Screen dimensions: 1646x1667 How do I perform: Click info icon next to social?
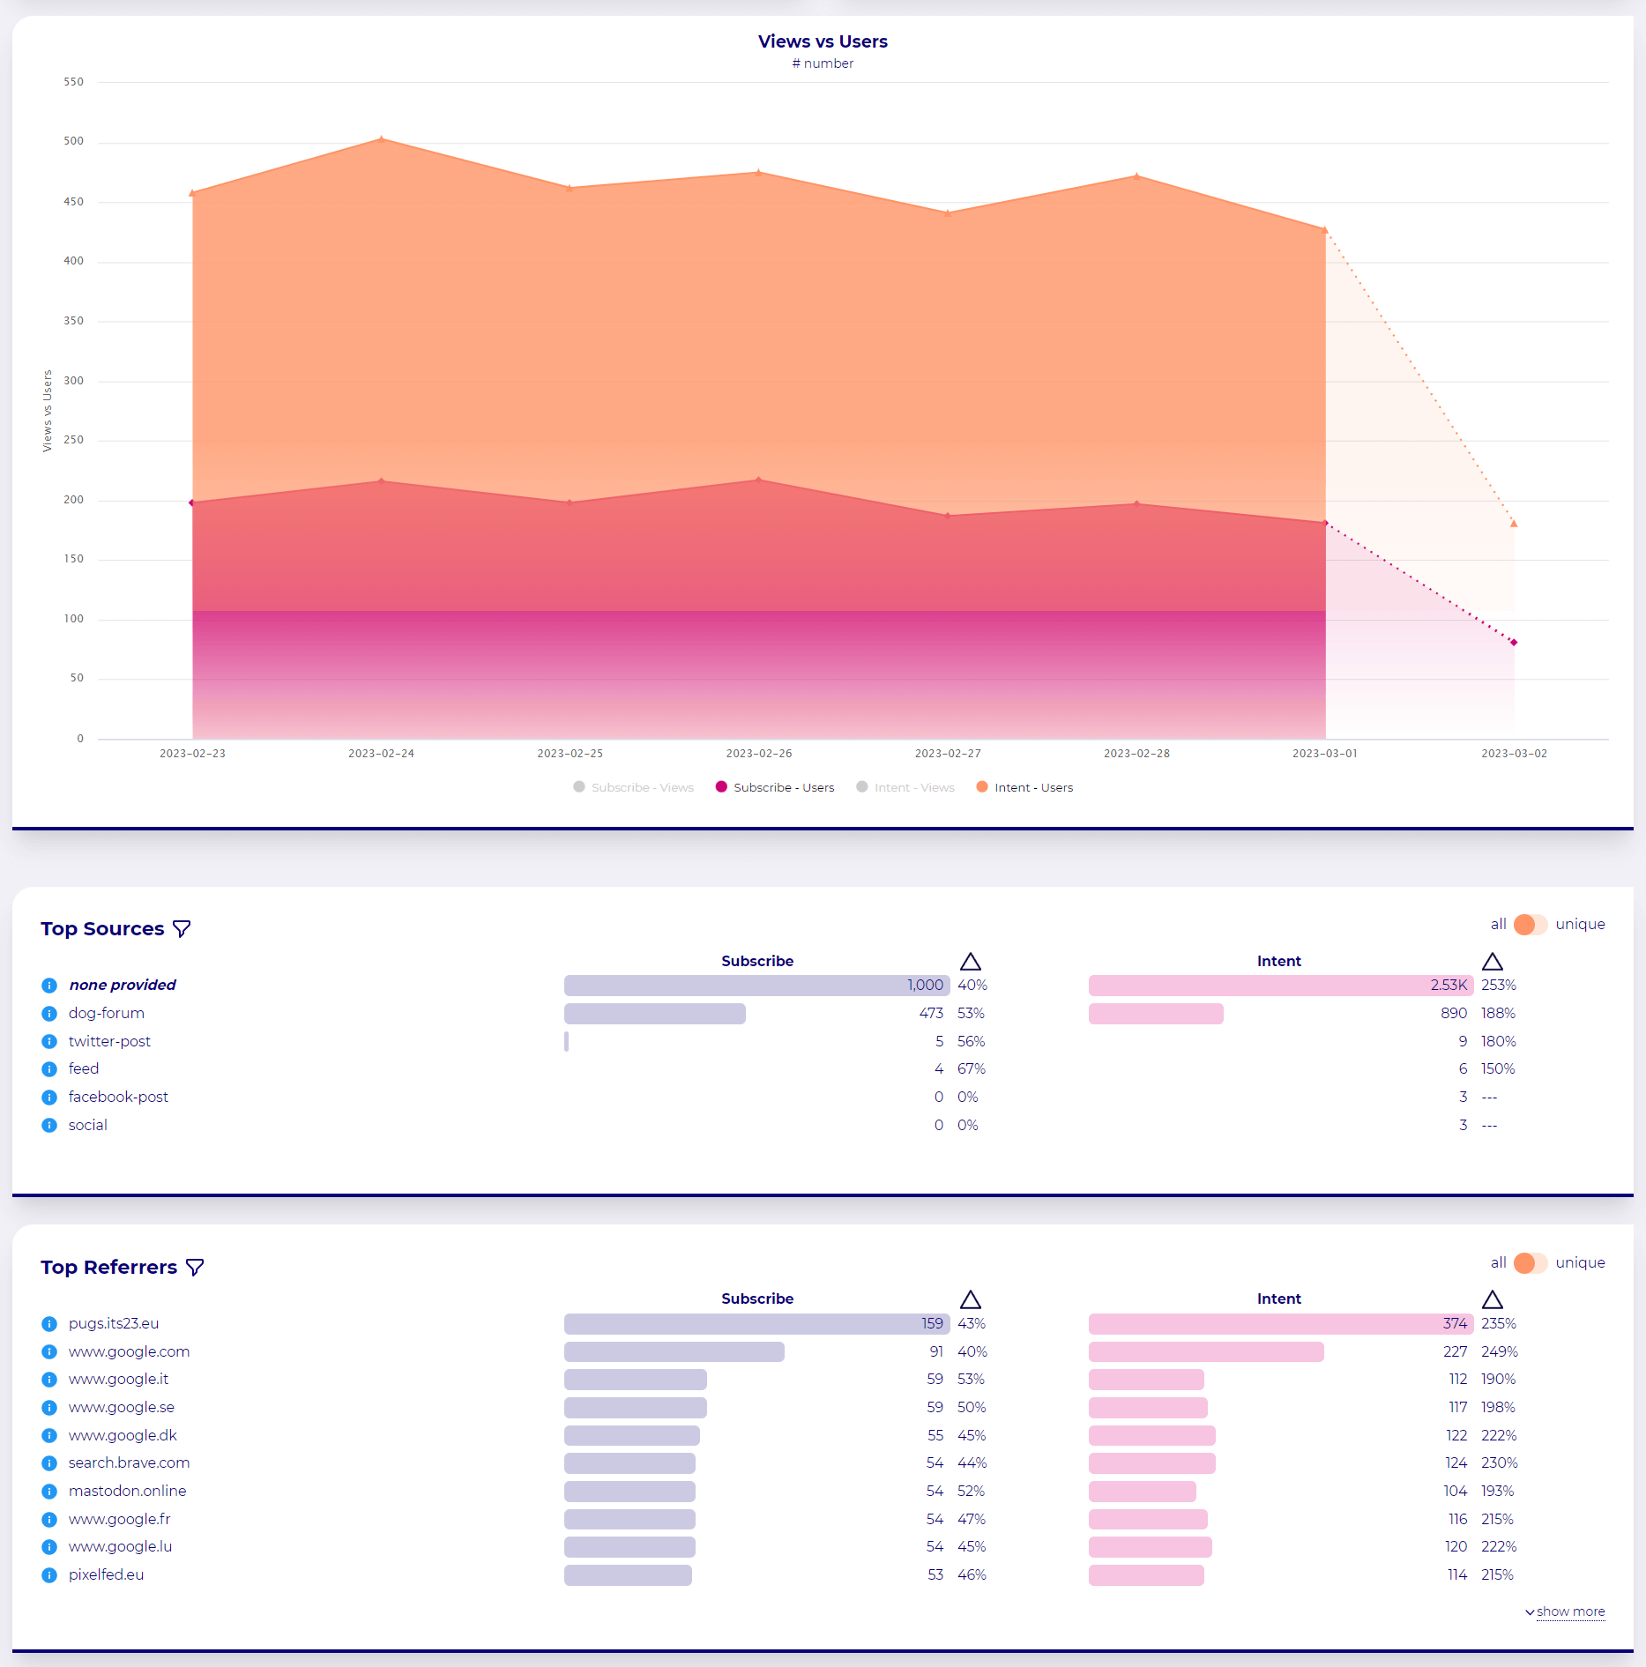coord(49,1126)
